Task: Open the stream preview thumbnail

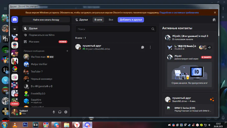Action: (189, 75)
